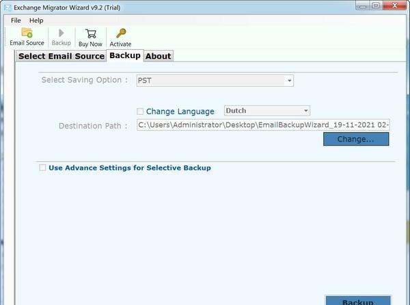
Task: Open the Help menu
Action: click(x=36, y=21)
